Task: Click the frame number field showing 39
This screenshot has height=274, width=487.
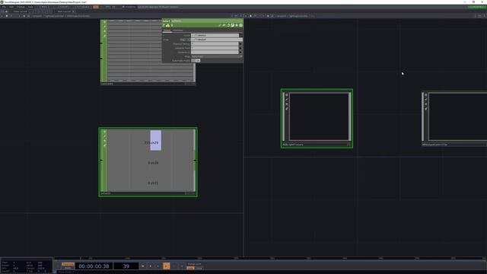Action: click(x=126, y=266)
